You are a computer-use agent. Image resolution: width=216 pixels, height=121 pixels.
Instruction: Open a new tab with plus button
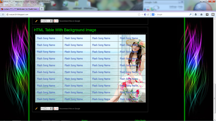tap(42, 9)
